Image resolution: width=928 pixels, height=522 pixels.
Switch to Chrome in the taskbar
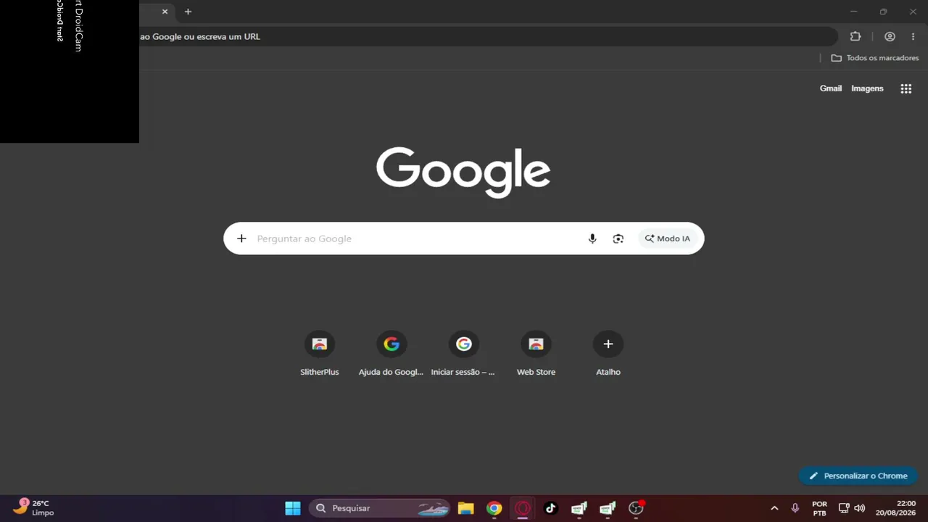(494, 508)
